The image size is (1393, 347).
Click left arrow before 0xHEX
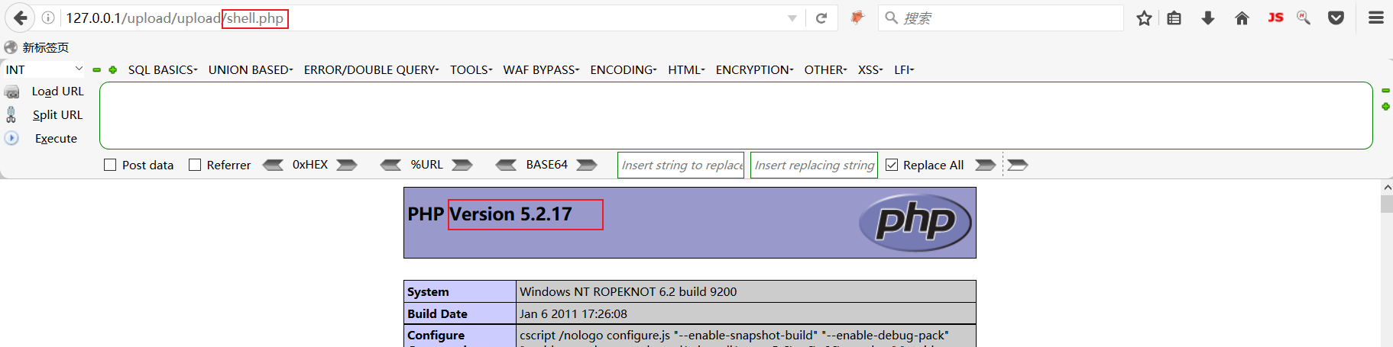coord(273,165)
